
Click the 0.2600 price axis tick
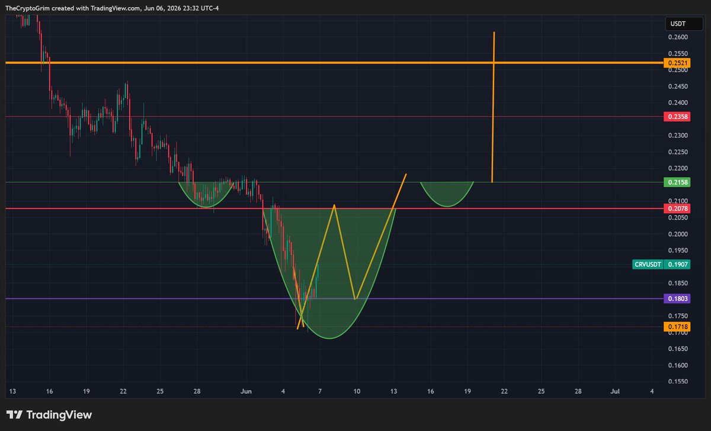[678, 37]
